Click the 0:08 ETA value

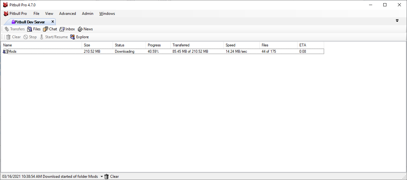303,51
